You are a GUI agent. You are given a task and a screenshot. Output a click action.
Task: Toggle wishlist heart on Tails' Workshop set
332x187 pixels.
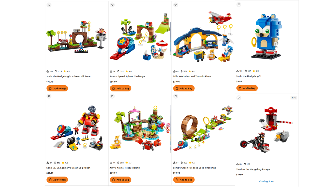tap(175, 5)
